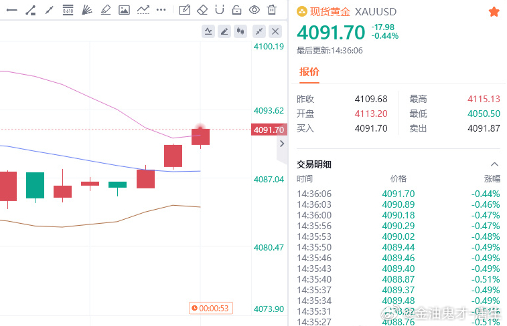507x326 pixels.
Task: Insert an image annotation on chart
Action: (x=124, y=10)
